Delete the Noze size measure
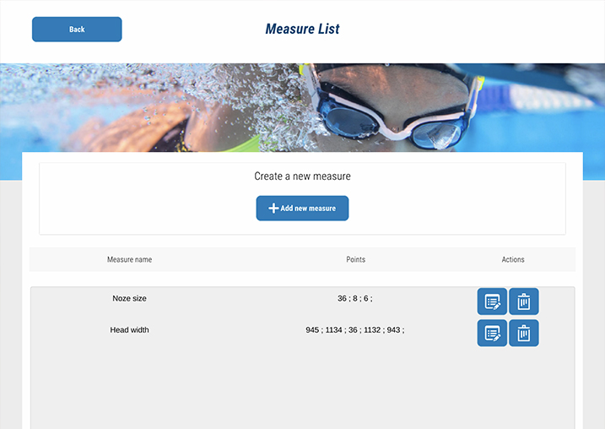 [523, 301]
